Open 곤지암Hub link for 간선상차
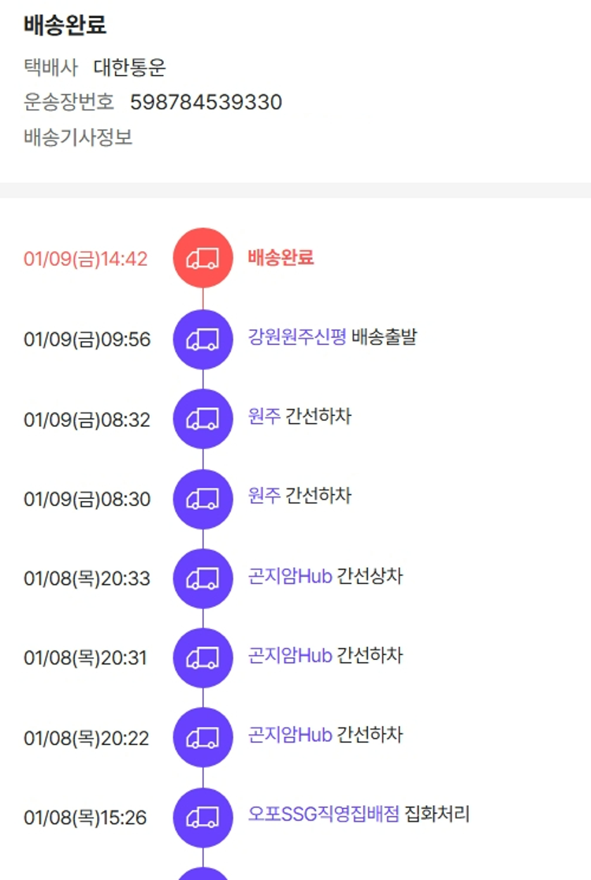Screen dimensions: 591x880 click(290, 576)
